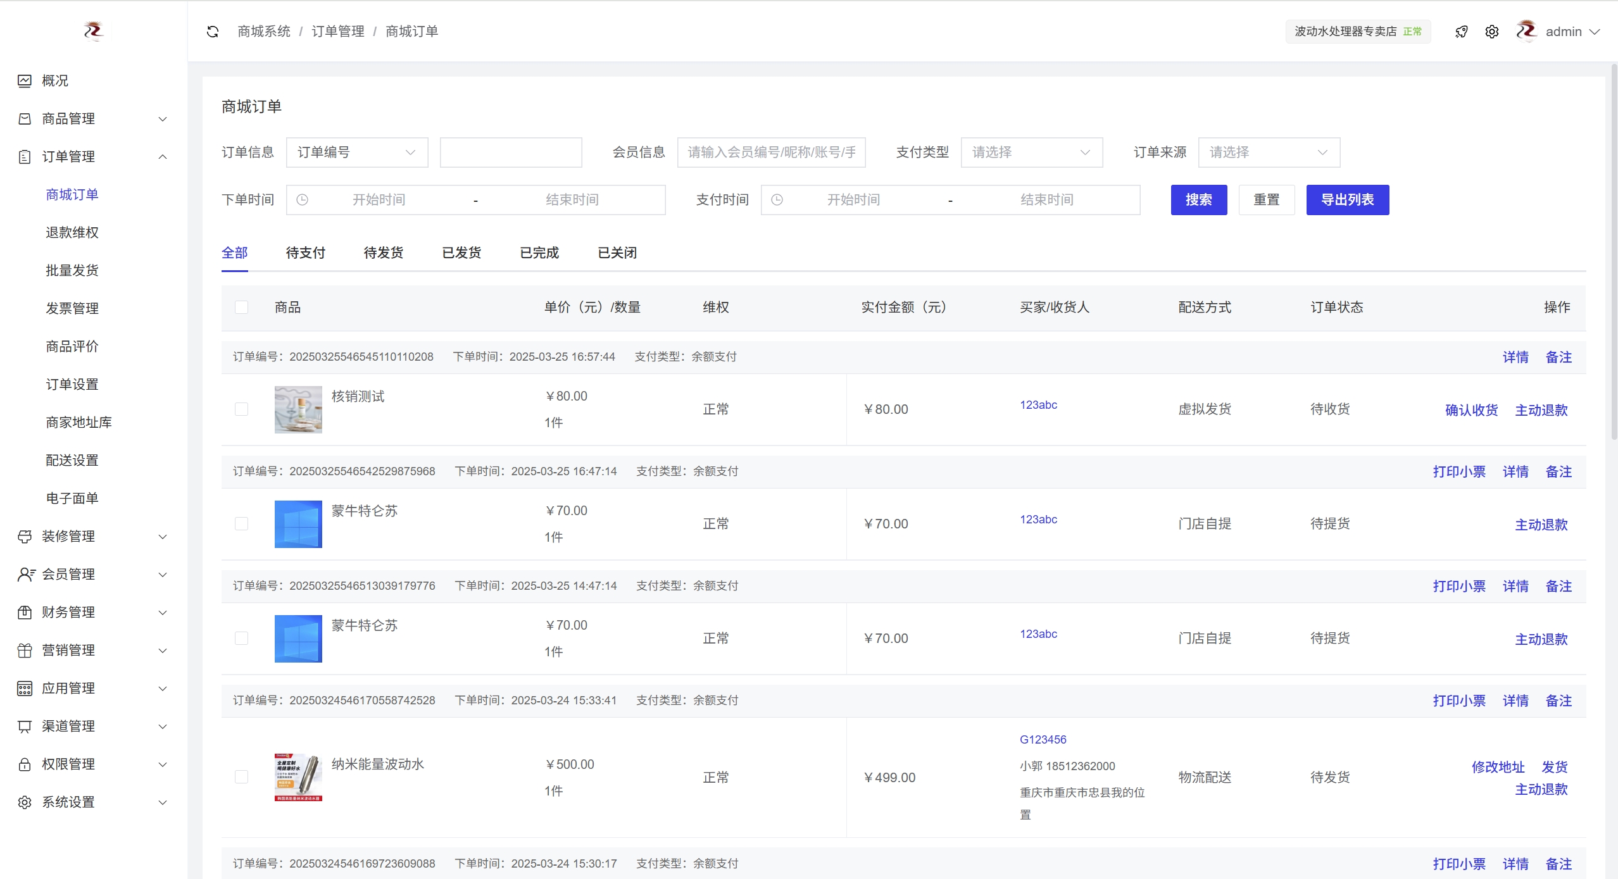Click the 渠道管理 sidebar icon
The image size is (1618, 879).
25,726
